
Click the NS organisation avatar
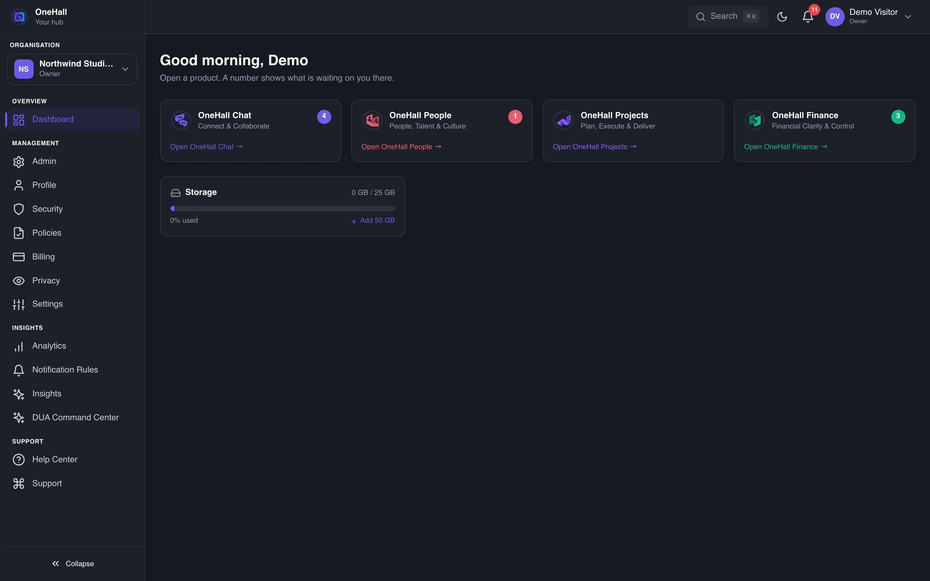pyautogui.click(x=24, y=69)
